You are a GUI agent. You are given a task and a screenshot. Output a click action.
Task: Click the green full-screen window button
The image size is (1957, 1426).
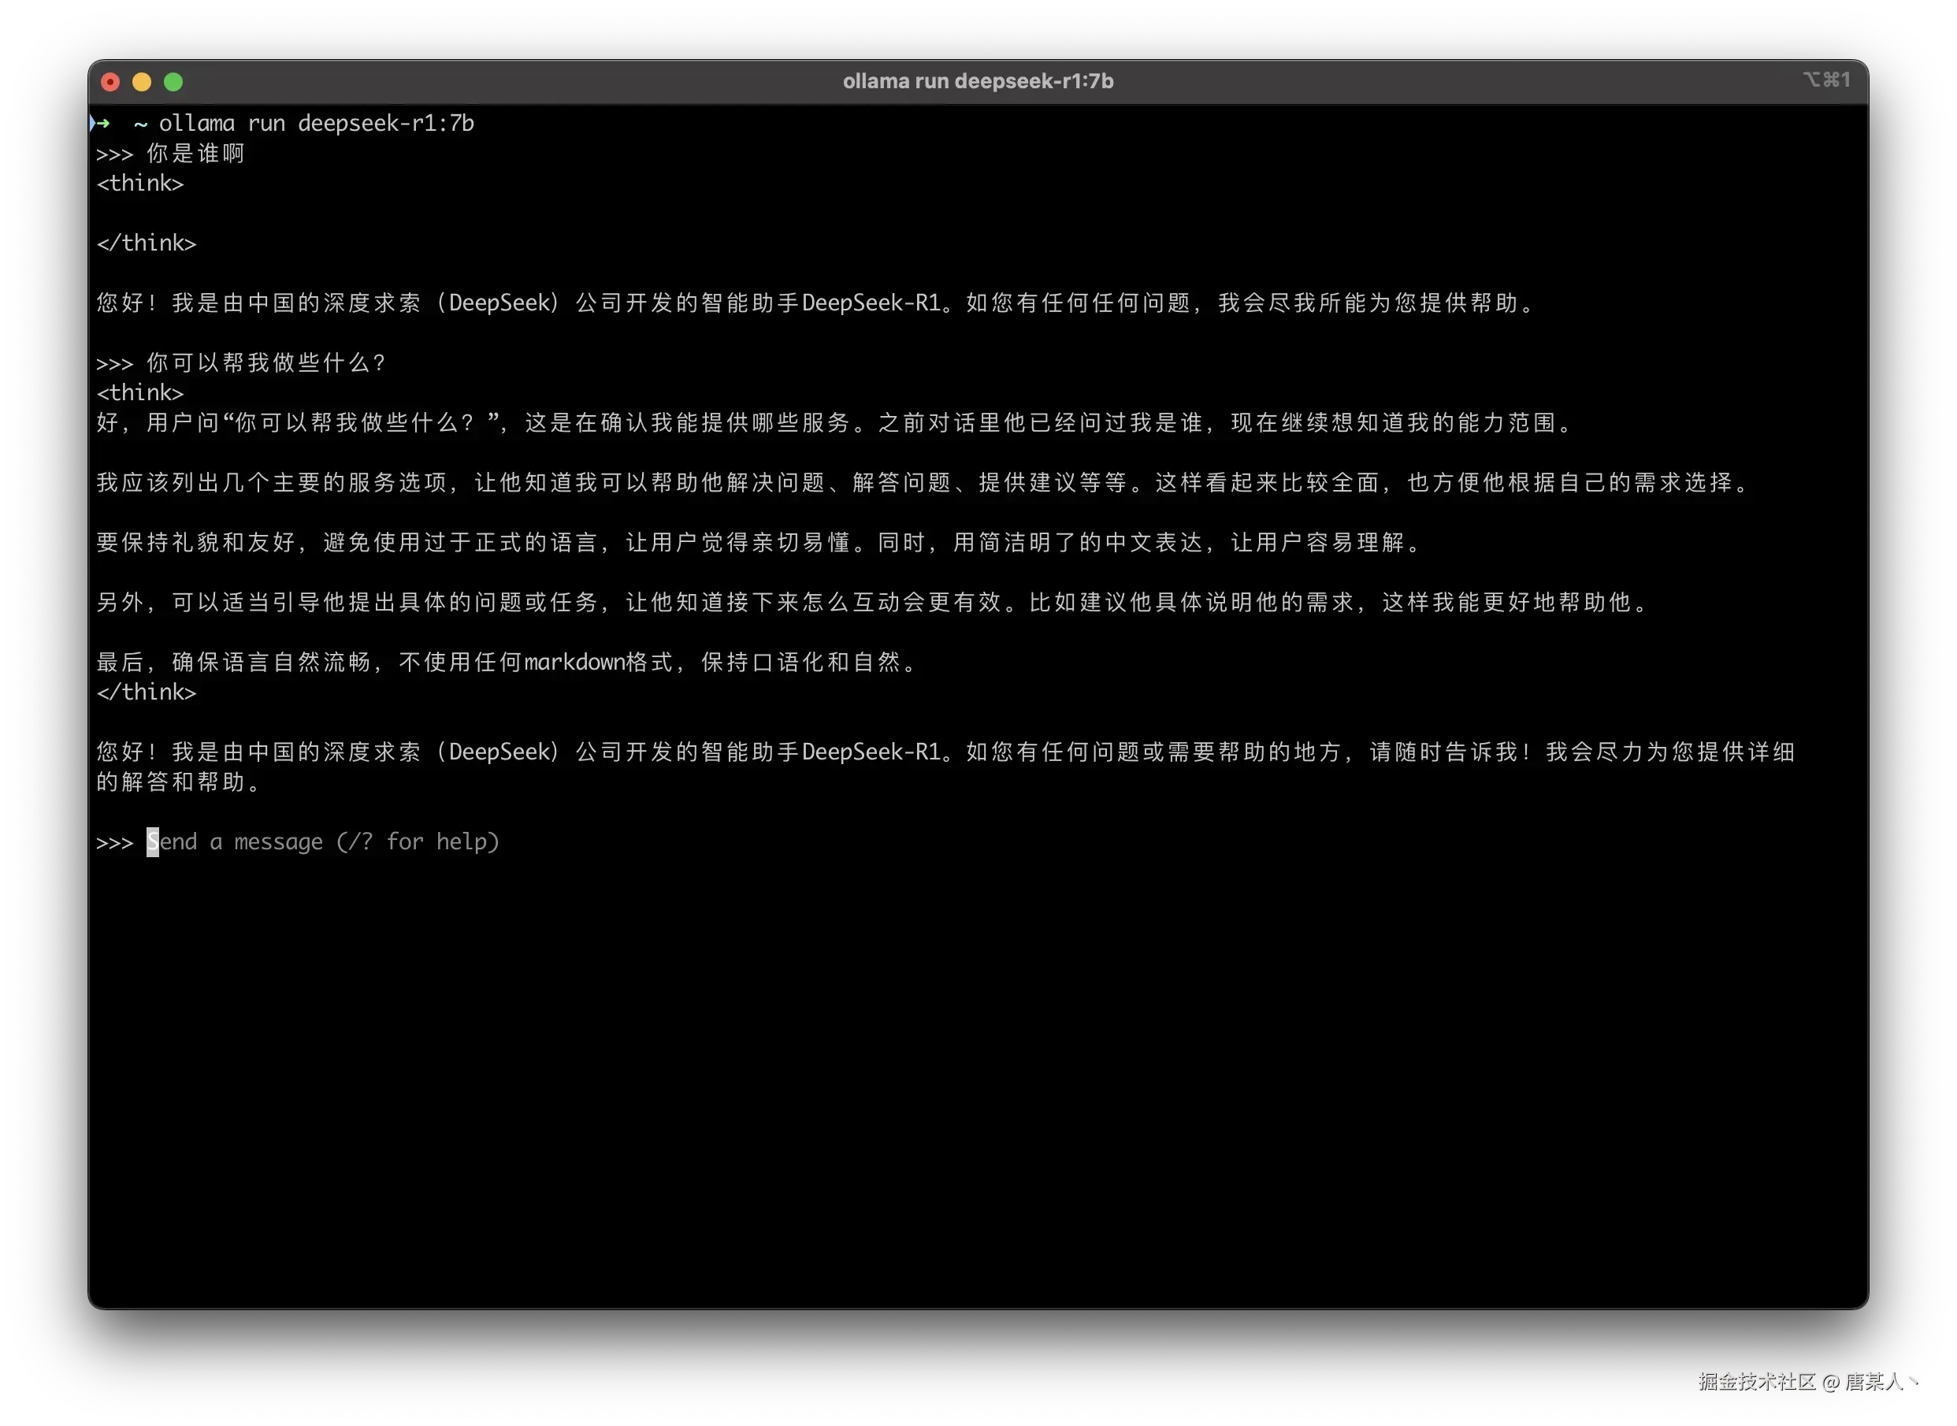(x=173, y=82)
